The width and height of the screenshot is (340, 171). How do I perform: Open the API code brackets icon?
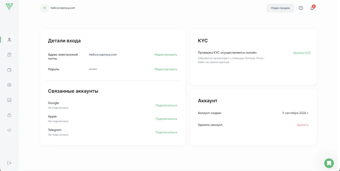tap(9, 130)
